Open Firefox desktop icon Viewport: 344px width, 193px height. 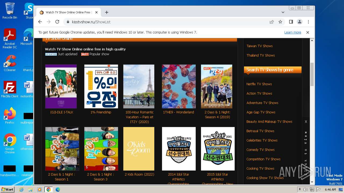coord(10,116)
